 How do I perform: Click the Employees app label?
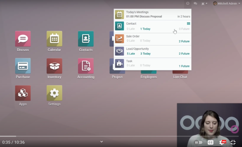149,77
